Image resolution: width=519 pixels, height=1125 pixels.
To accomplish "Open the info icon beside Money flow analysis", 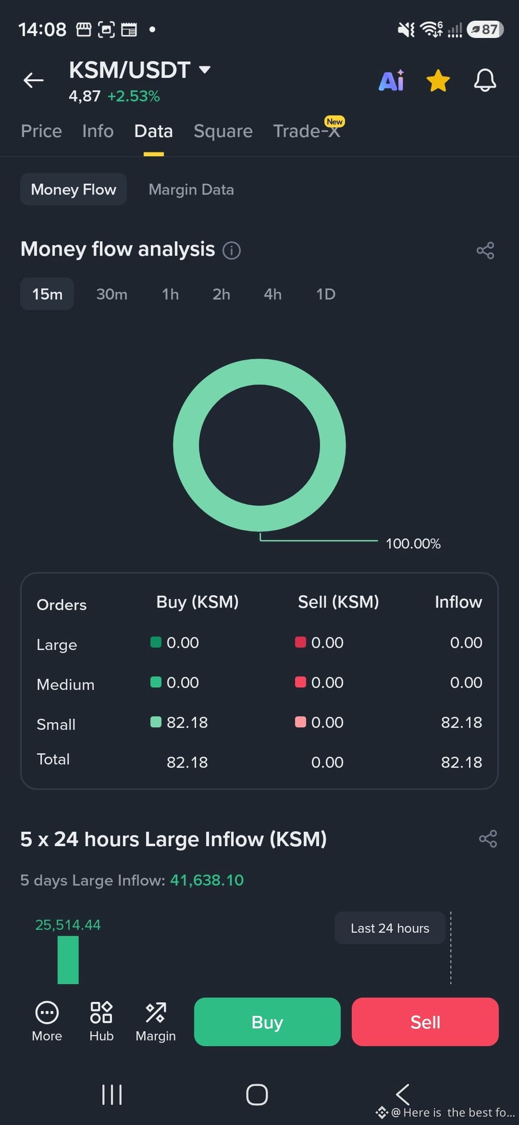I will (x=232, y=250).
